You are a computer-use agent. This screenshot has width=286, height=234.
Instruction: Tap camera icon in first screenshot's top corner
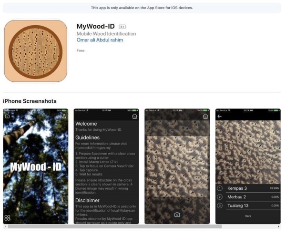click(7, 116)
